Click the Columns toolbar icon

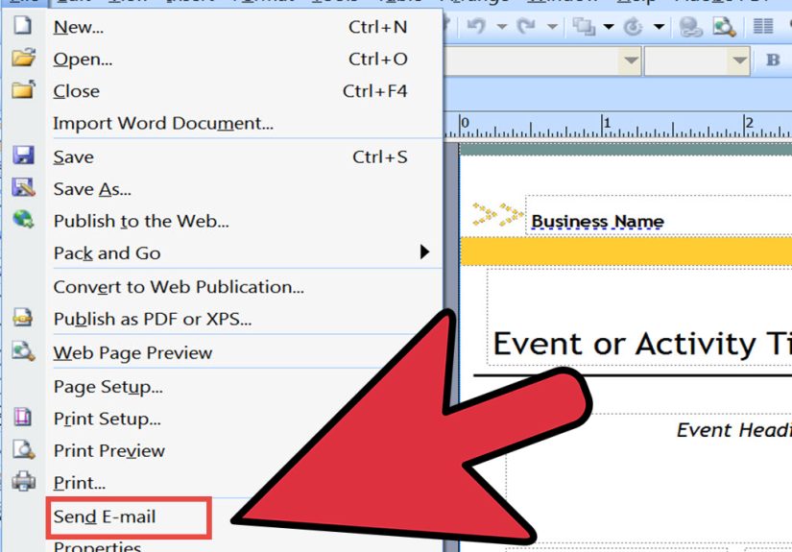coord(763,26)
